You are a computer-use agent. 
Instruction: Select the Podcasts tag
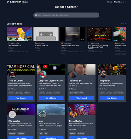coord(27,93)
